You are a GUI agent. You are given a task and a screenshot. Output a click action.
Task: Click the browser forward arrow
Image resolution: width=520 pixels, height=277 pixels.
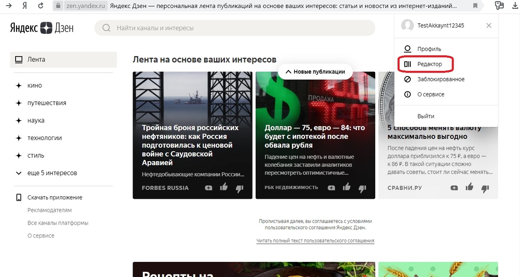pos(8,6)
